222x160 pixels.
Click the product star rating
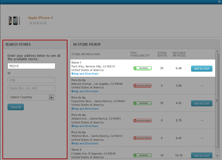click(38, 23)
